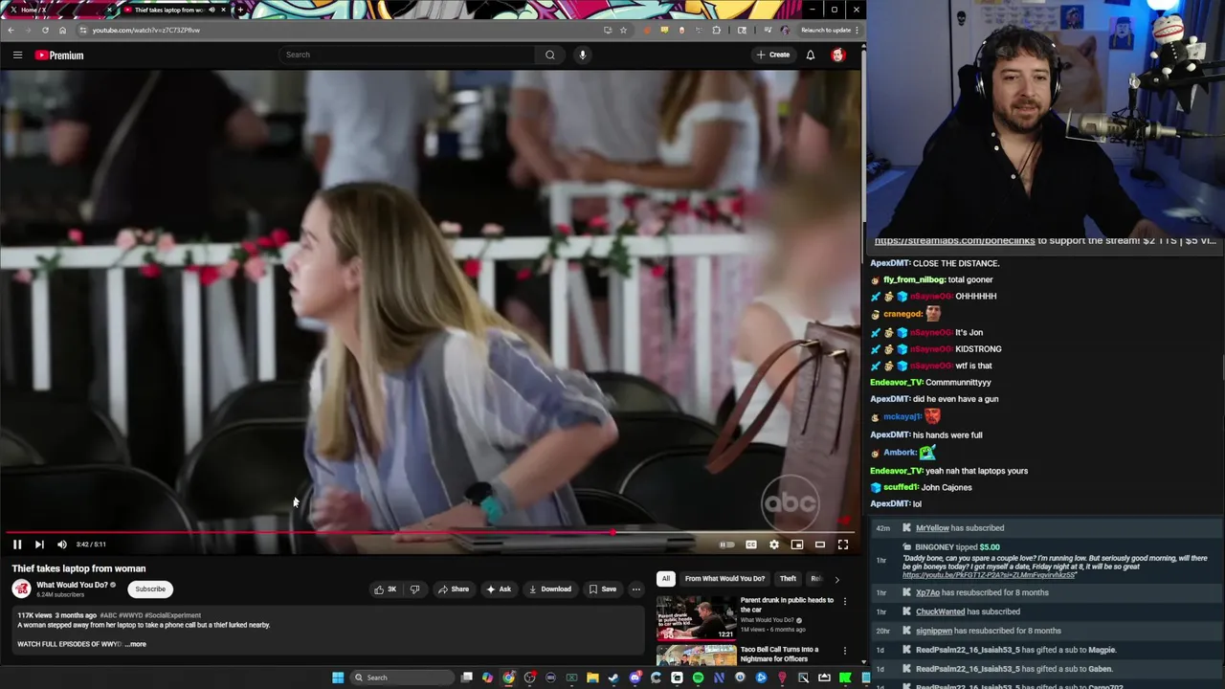Open options for Parent drunk video
The image size is (1225, 689).
pyautogui.click(x=844, y=601)
